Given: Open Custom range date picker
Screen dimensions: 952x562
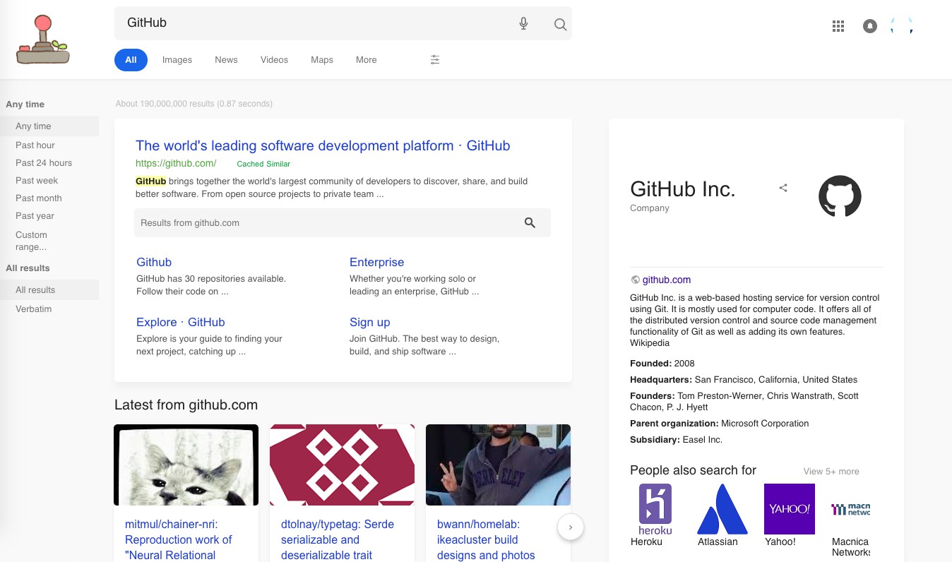Looking at the screenshot, I should 31,241.
